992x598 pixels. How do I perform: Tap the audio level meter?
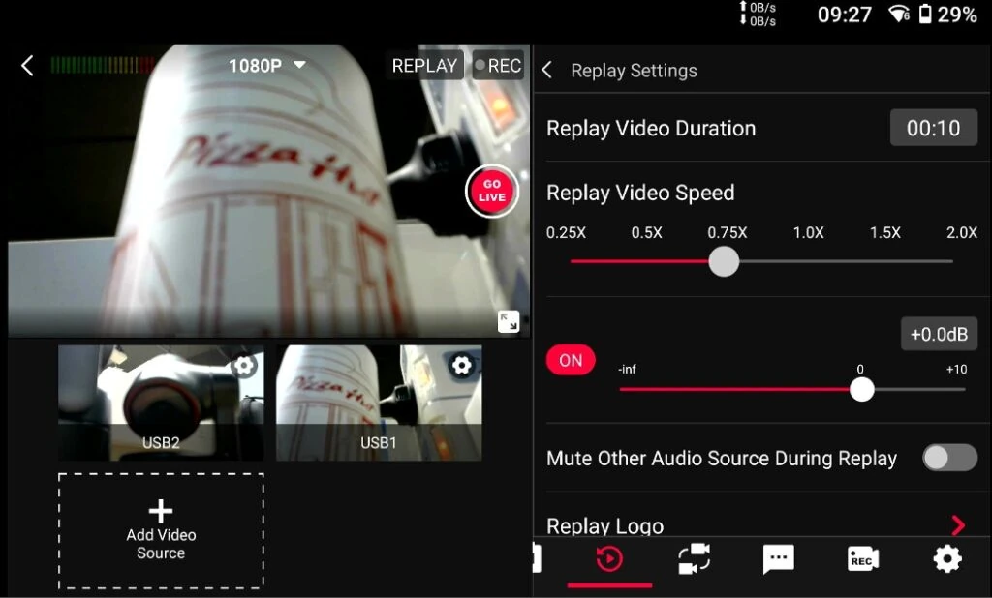[103, 65]
